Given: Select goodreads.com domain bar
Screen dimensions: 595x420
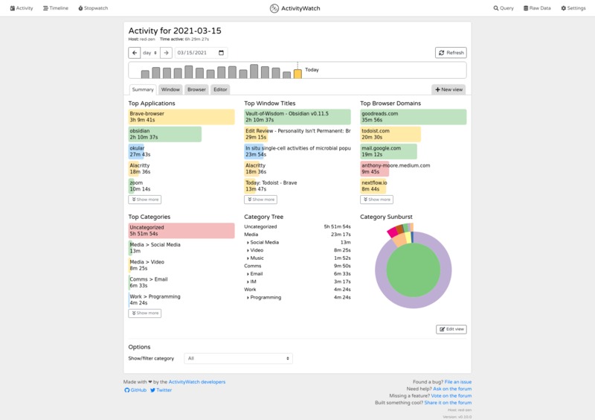Looking at the screenshot, I should tap(414, 117).
